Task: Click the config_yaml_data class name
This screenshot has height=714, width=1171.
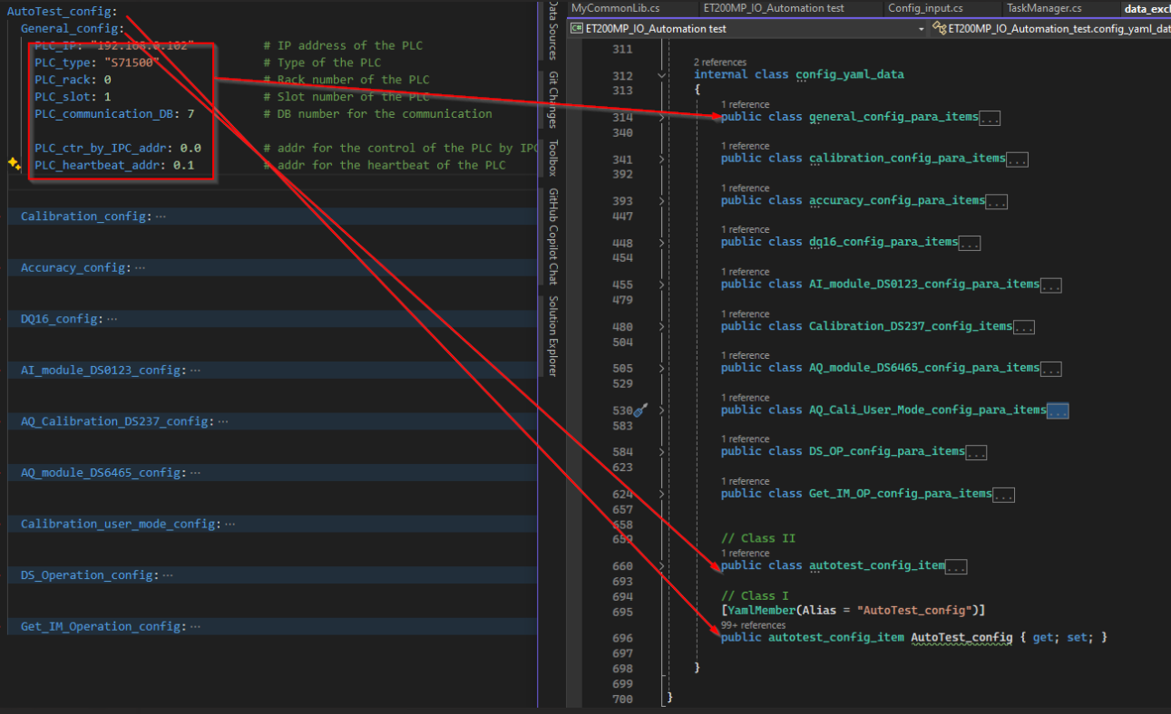Action: (849, 75)
